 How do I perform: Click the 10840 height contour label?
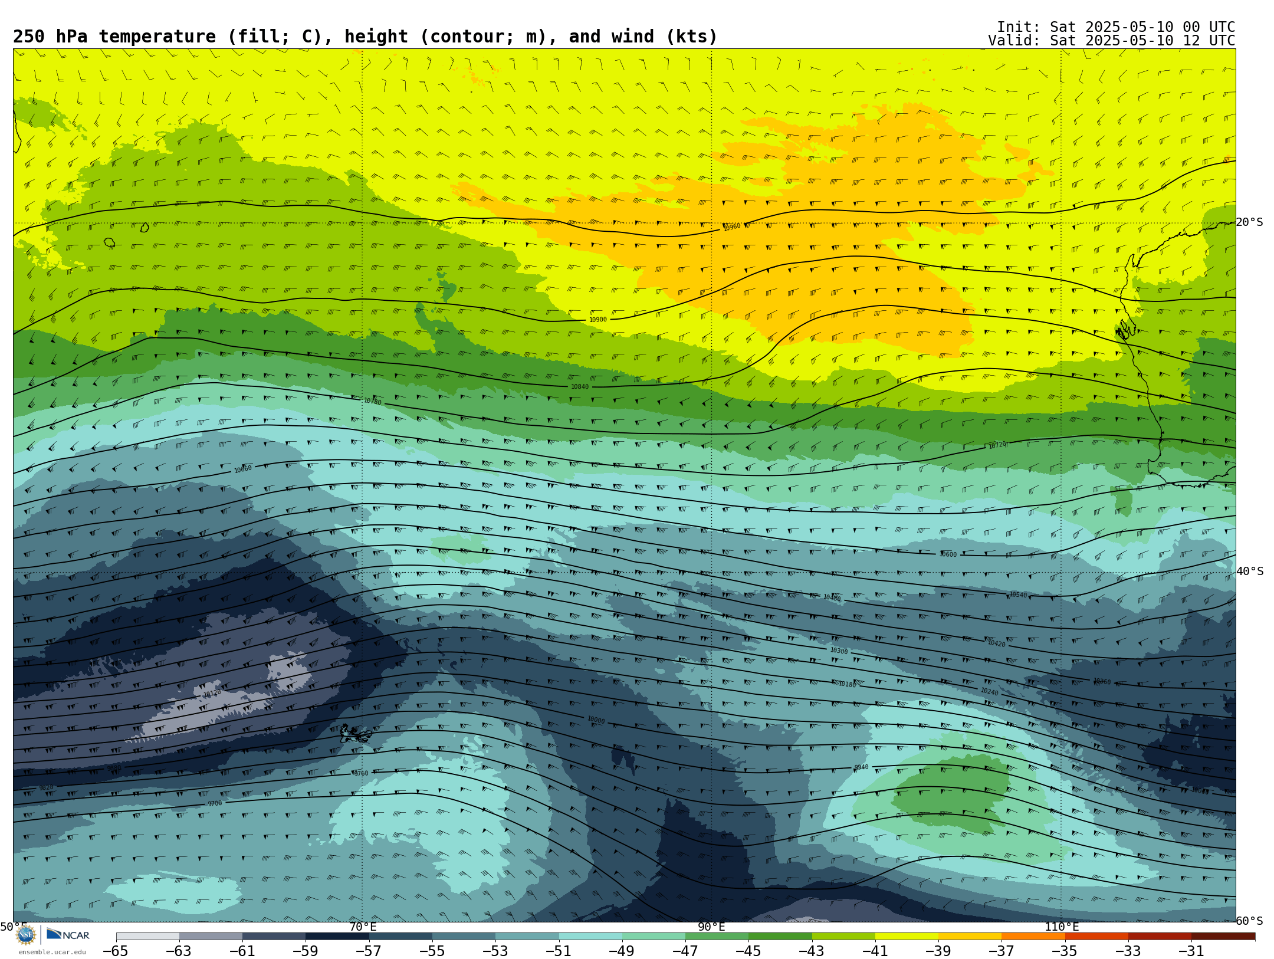click(579, 387)
